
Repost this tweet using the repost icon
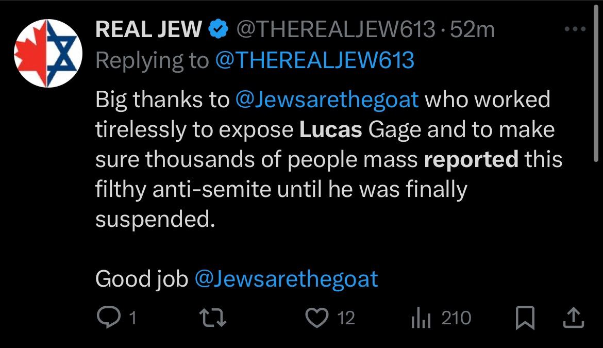tap(212, 318)
